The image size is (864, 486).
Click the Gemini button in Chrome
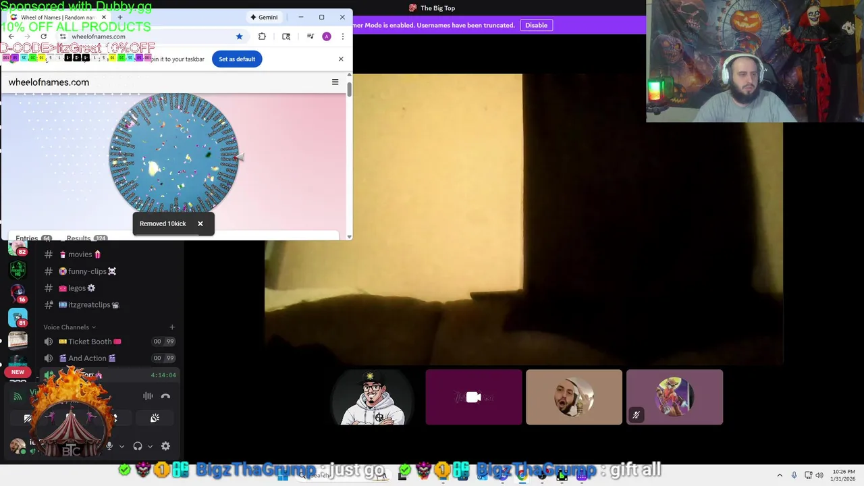point(264,17)
